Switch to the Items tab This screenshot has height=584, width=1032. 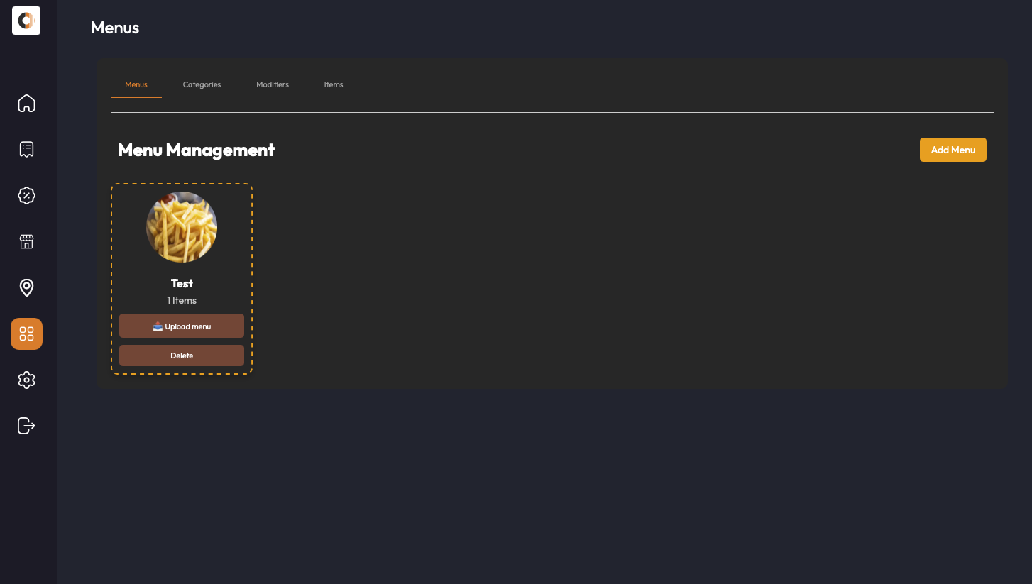(334, 84)
